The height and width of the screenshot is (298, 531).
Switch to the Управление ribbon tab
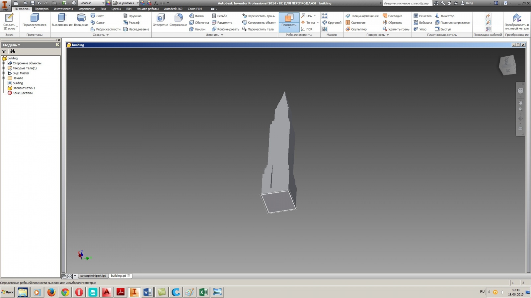point(87,9)
